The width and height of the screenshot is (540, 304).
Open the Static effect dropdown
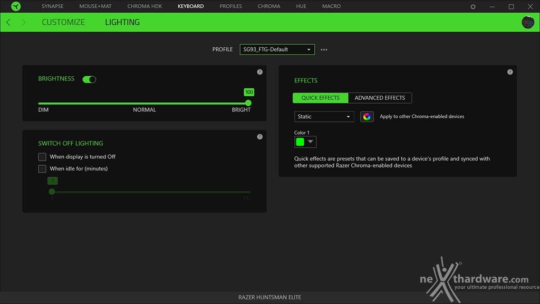[x=324, y=116]
